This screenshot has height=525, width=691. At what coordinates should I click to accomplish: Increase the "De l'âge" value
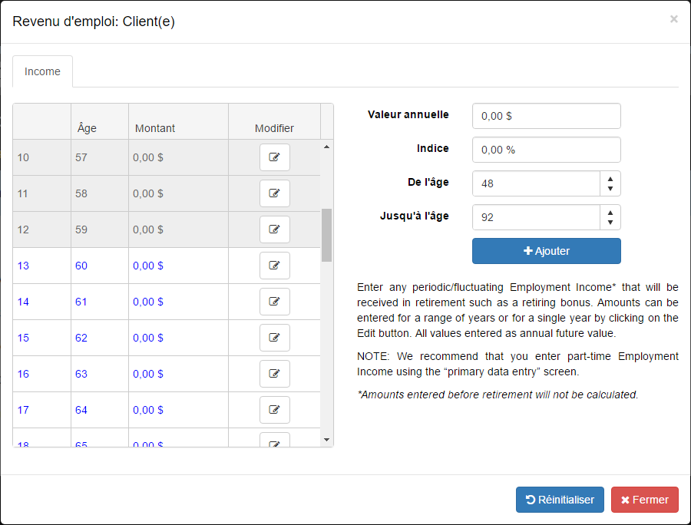(610, 178)
